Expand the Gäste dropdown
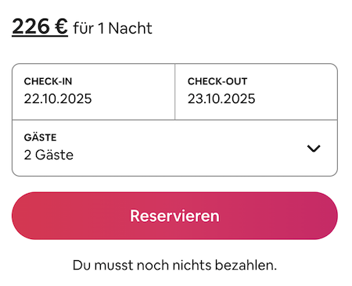 coord(174,148)
